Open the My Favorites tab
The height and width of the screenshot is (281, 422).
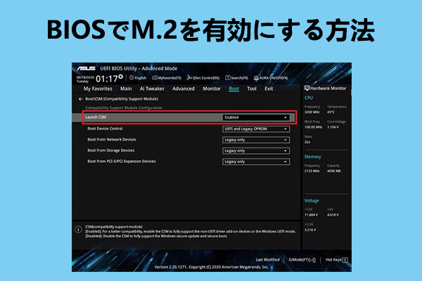pos(98,89)
